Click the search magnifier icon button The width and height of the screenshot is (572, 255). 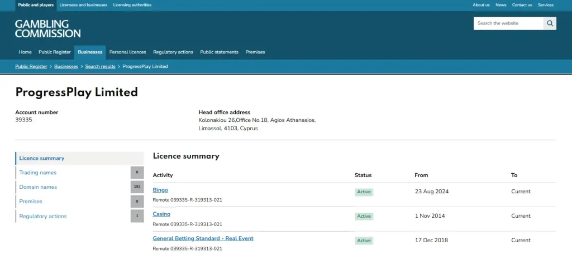pyautogui.click(x=550, y=23)
